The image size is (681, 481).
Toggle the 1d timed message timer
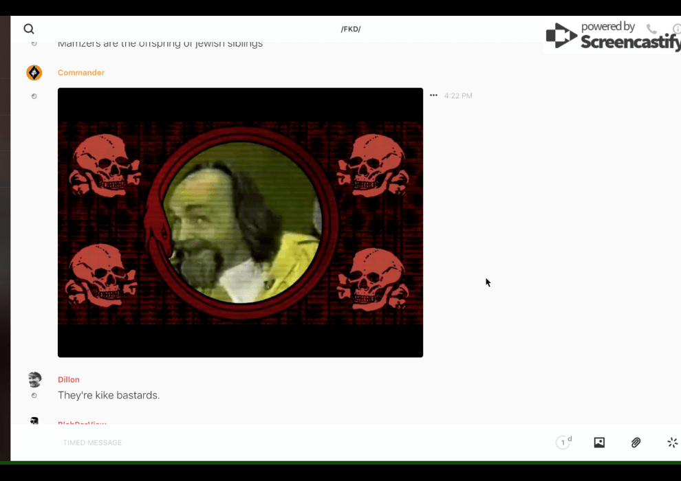563,443
